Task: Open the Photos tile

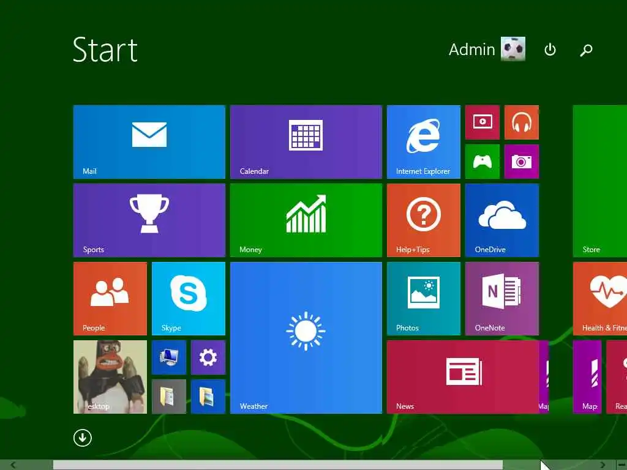Action: [424, 299]
